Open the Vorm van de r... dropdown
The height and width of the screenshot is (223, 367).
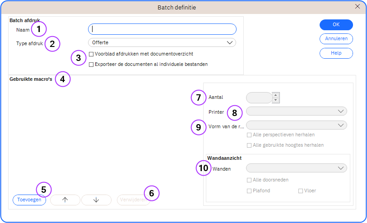pyautogui.click(x=296, y=125)
